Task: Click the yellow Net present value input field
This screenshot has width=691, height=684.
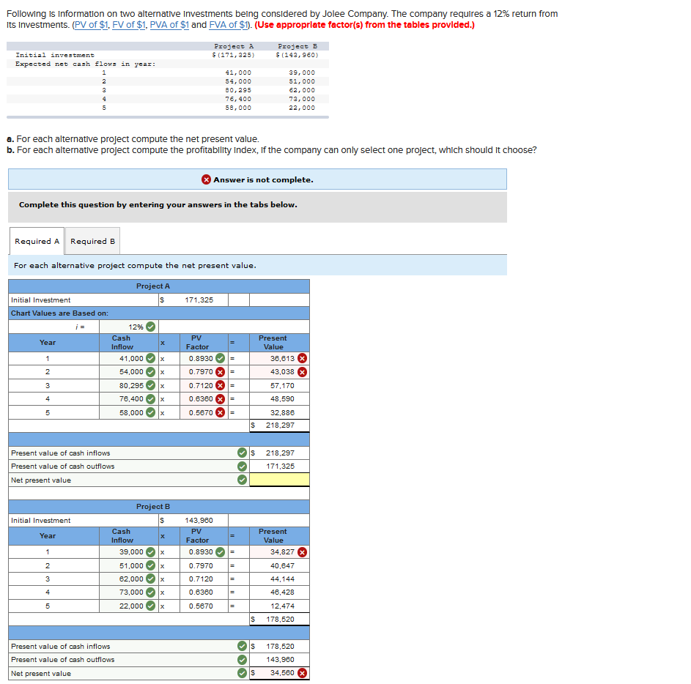Action: tap(278, 480)
